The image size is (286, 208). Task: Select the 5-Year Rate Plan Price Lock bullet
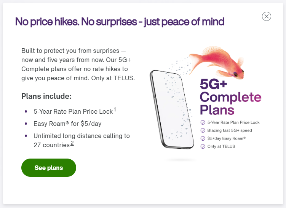coord(75,111)
